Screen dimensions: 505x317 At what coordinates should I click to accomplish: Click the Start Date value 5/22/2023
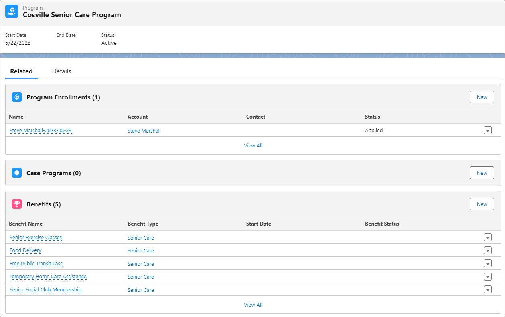(x=18, y=43)
